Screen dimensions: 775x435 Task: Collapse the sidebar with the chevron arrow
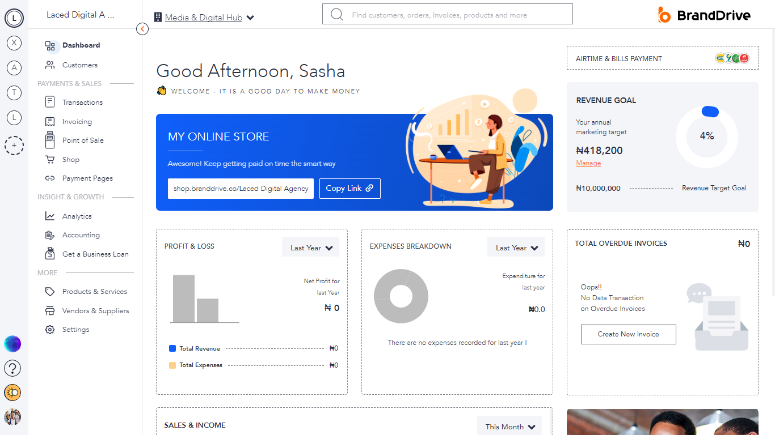142,29
